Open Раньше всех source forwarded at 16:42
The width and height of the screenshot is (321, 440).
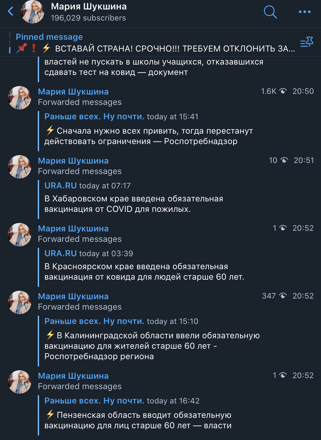click(94, 401)
